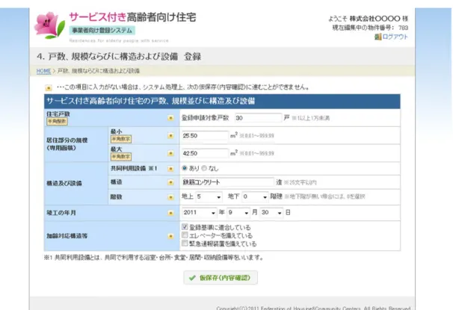453x310 pixels.
Task: Click required marker in 住宅戸数 row
Action: 170,118
